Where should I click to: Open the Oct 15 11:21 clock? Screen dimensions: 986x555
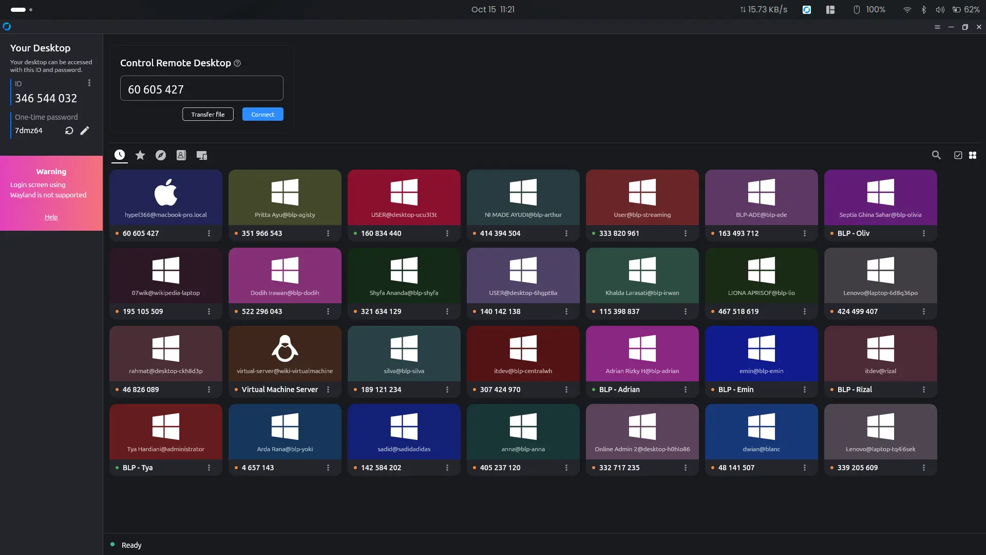(493, 10)
